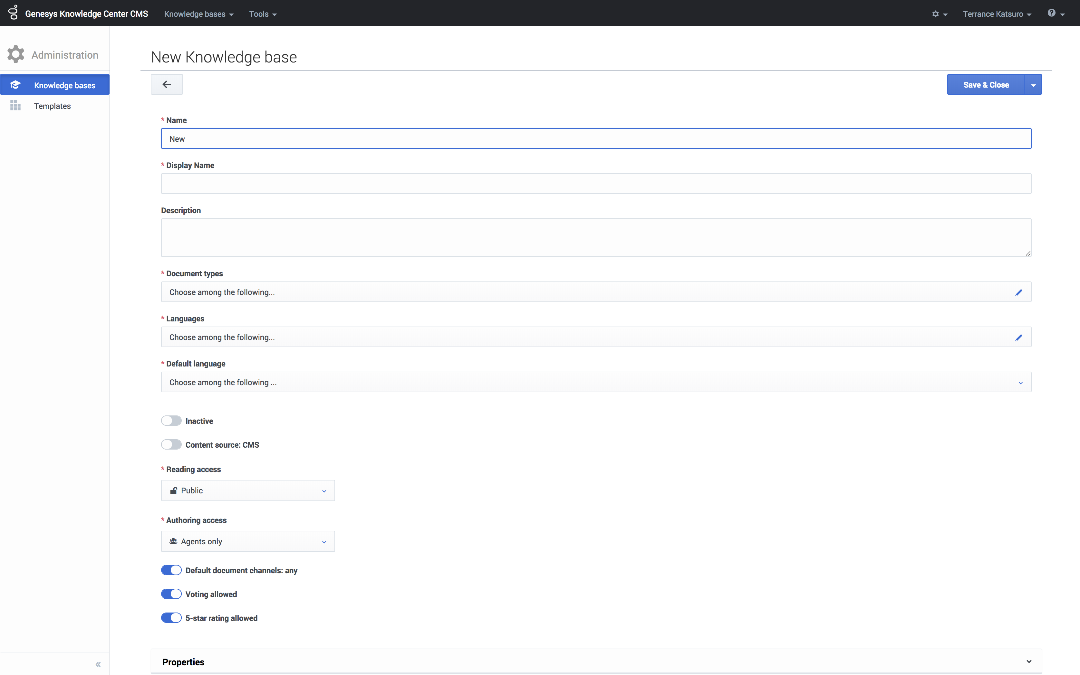Image resolution: width=1080 pixels, height=675 pixels.
Task: Toggle Content source: CMS switch
Action: [x=171, y=445]
